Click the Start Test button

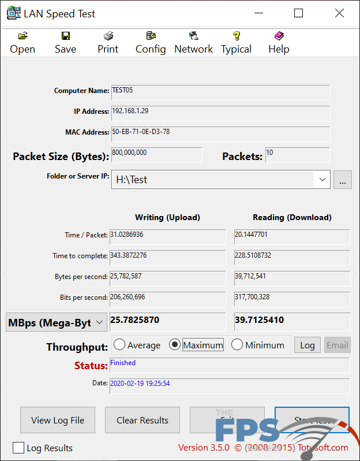click(x=312, y=420)
